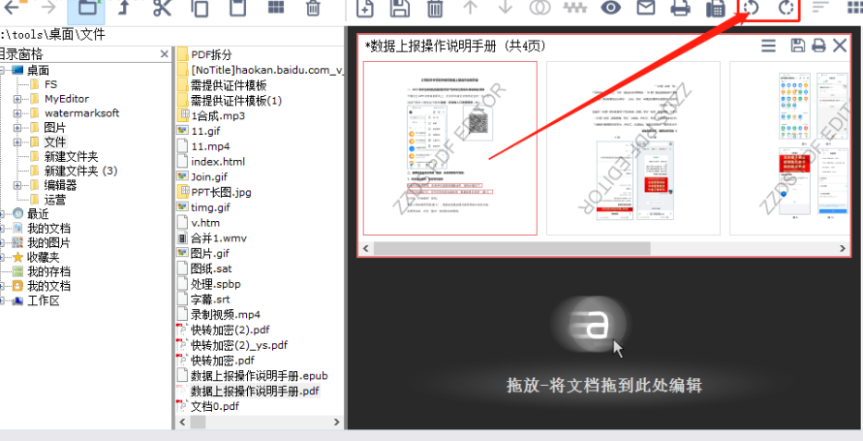
Task: Switch file list to grid view icon
Action: click(x=276, y=8)
